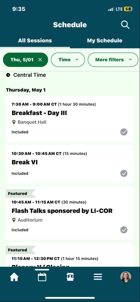Select the All Sessions tab
The image size is (140, 302).
[35, 40]
